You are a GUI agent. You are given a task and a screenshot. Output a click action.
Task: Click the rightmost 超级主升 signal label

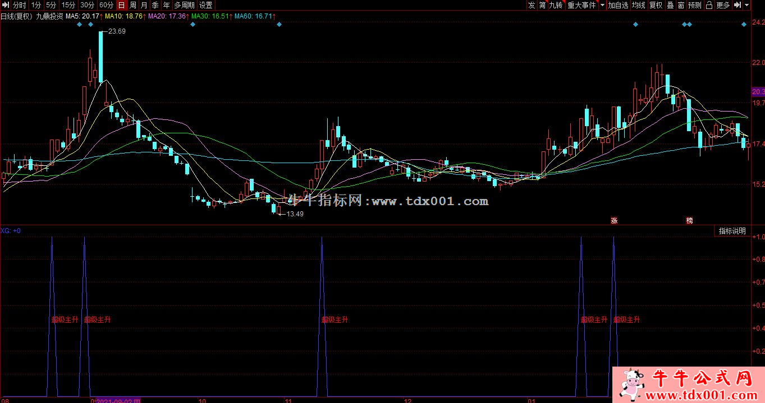[627, 319]
